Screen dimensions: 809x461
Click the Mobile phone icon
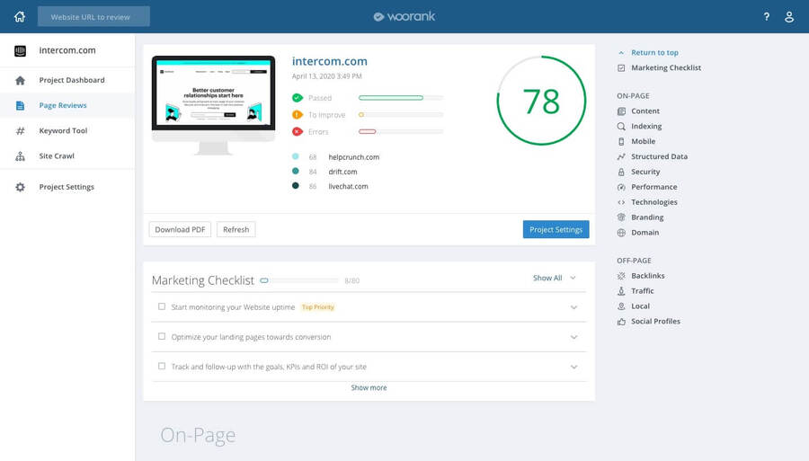pos(621,141)
